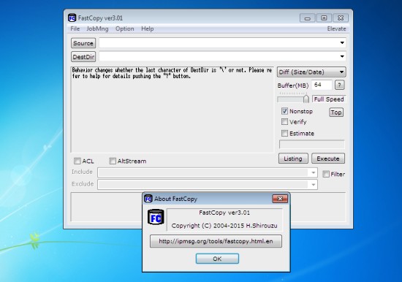The image size is (402, 282).
Task: Enable the Filter checkbox
Action: [326, 174]
